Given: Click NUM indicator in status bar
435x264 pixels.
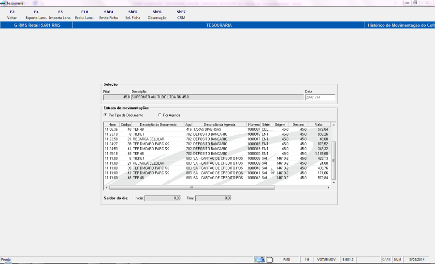Looking at the screenshot, I should 397,260.
